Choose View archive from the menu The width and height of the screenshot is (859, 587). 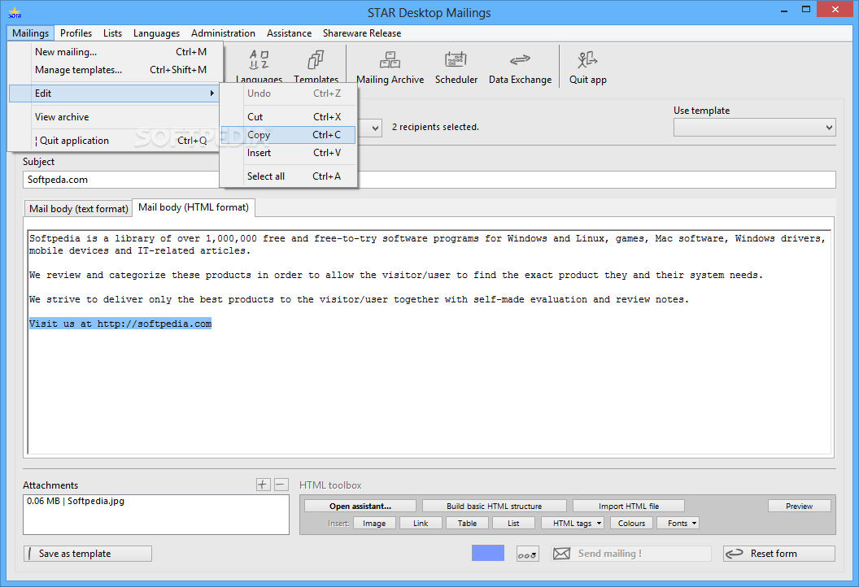pos(114,116)
